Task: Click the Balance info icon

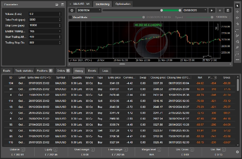Action: pyautogui.click(x=23, y=149)
